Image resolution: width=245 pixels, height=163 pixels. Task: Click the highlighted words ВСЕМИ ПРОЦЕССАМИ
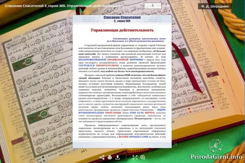133,137
